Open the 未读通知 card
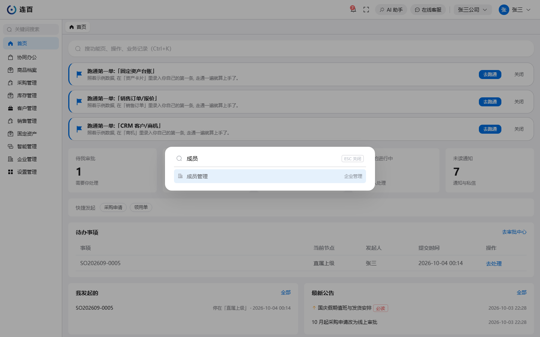This screenshot has width=540, height=337. tap(489, 170)
